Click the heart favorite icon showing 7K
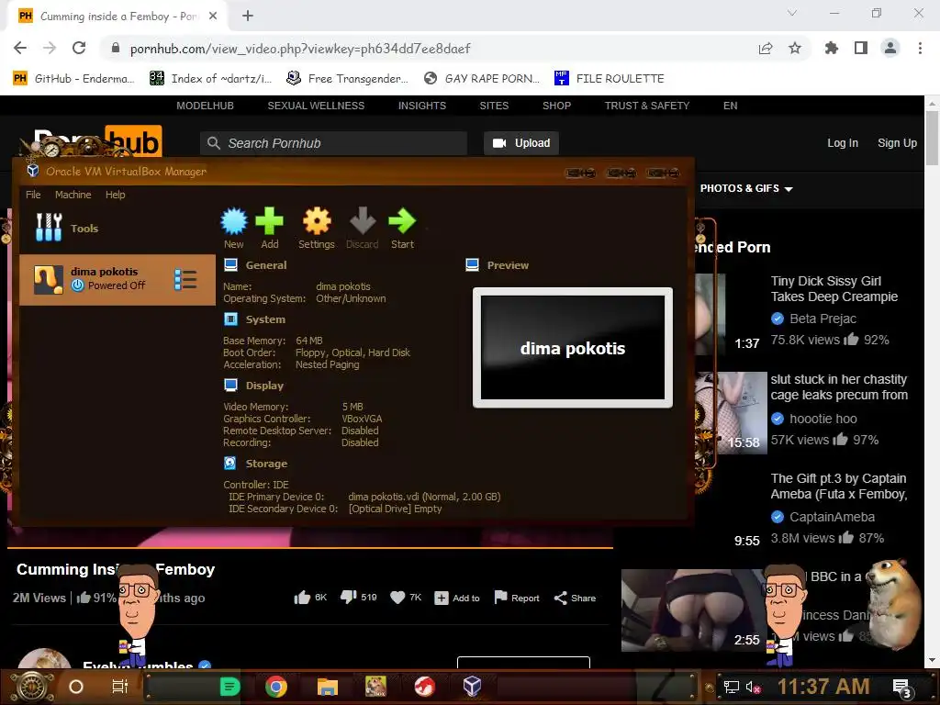 pyautogui.click(x=397, y=598)
